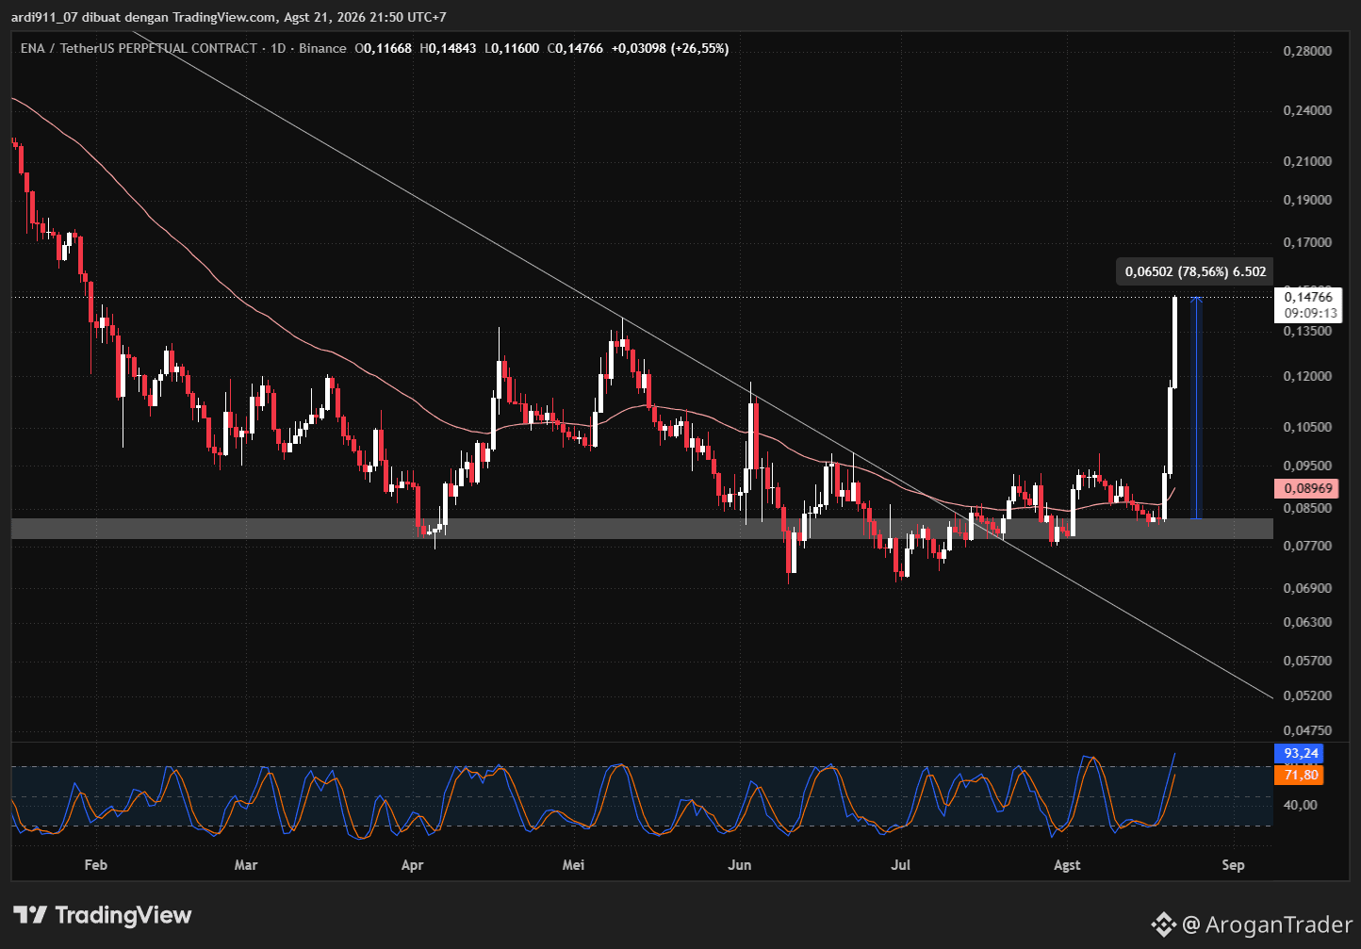Viewport: 1361px width, 949px height.
Task: Click the 0,17000 price axis label
Action: (x=1307, y=242)
